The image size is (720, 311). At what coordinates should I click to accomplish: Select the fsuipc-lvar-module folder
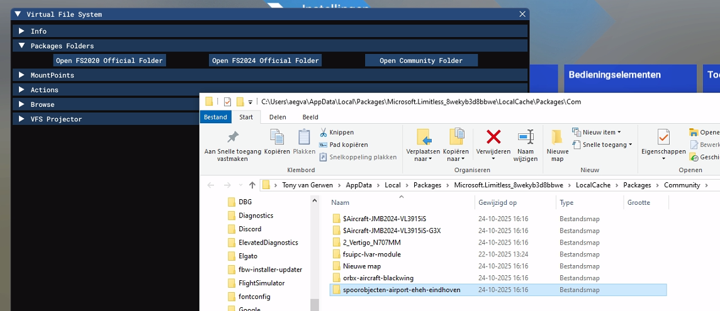pyautogui.click(x=371, y=254)
